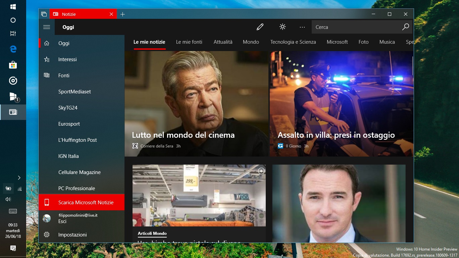Switch to the Attualità tab

pos(223,42)
